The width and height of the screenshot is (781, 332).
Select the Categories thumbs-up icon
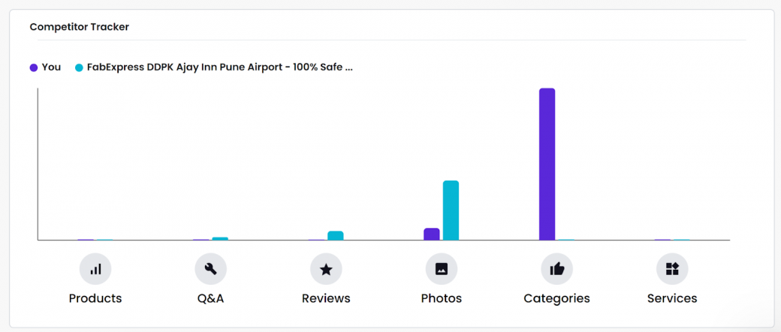point(557,269)
